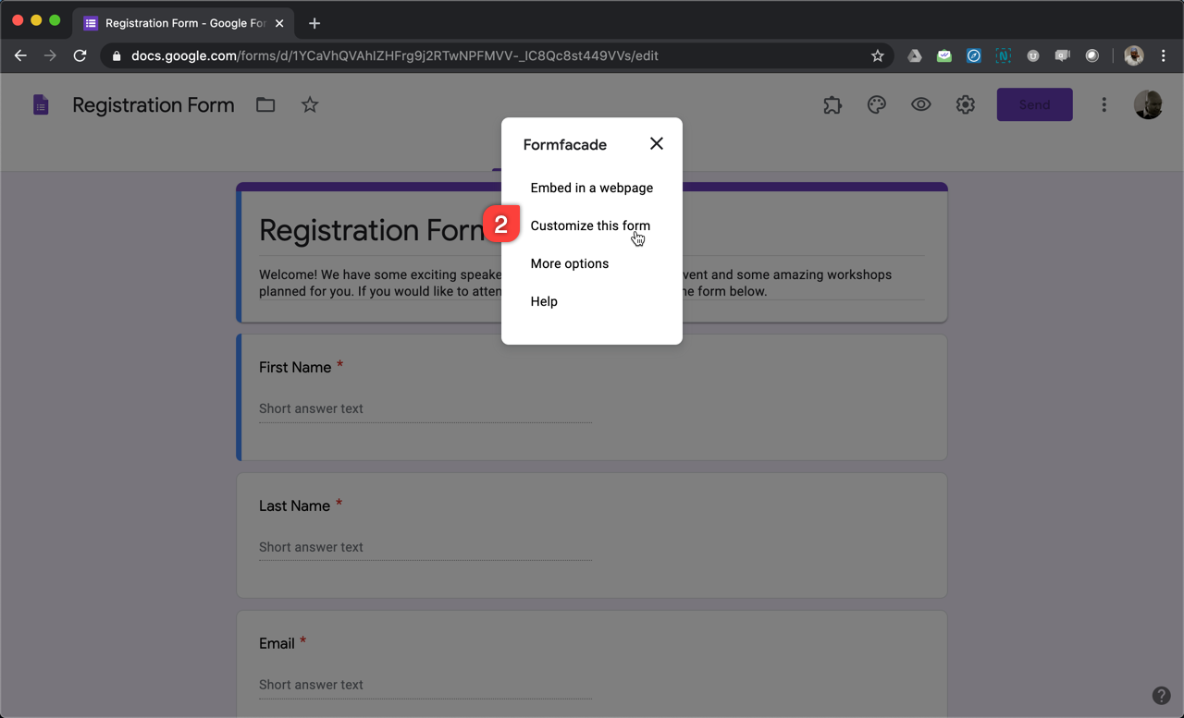
Task: Reload the browser page
Action: click(x=80, y=55)
